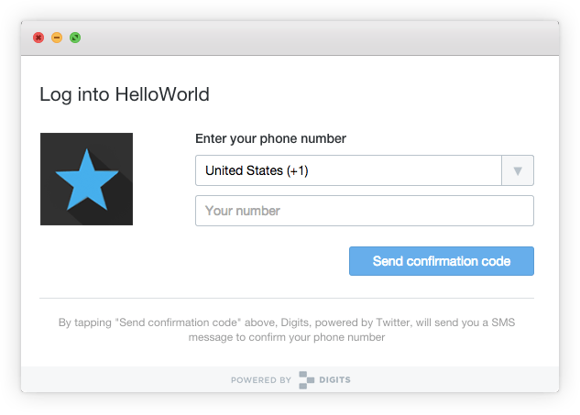Click the Digits logo icon in footer
Viewport: 580px width, 415px height.
click(x=306, y=379)
